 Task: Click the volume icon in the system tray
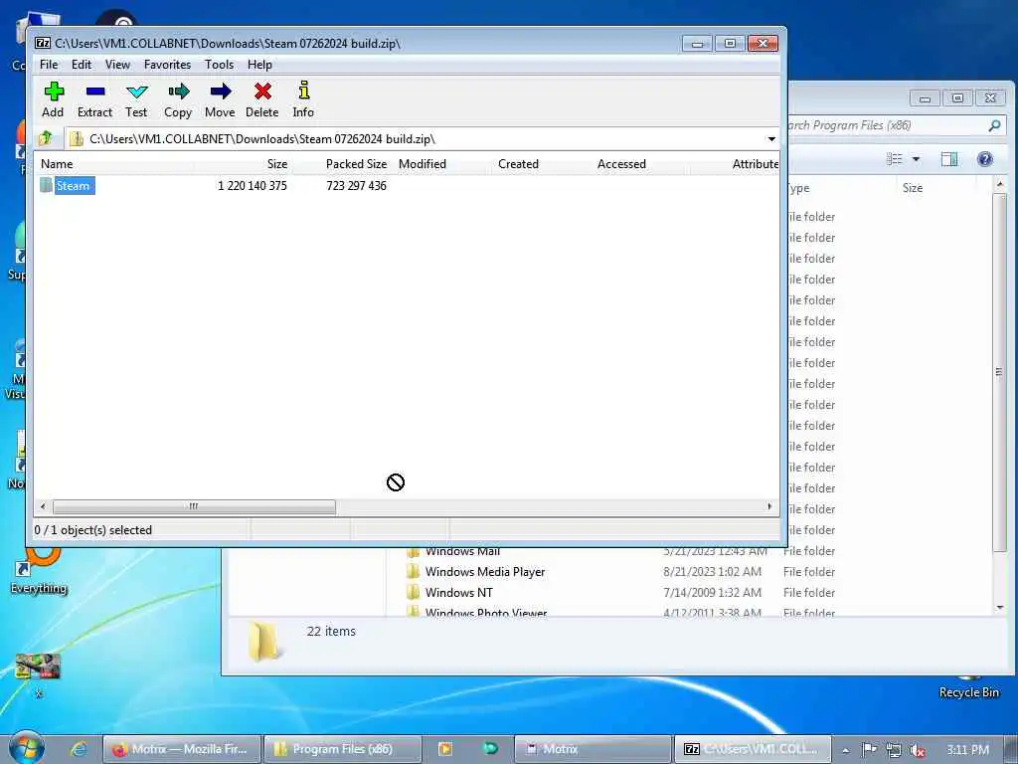click(917, 750)
